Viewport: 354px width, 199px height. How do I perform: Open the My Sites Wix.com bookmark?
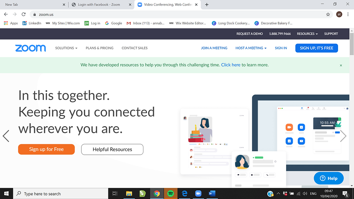[63, 23]
